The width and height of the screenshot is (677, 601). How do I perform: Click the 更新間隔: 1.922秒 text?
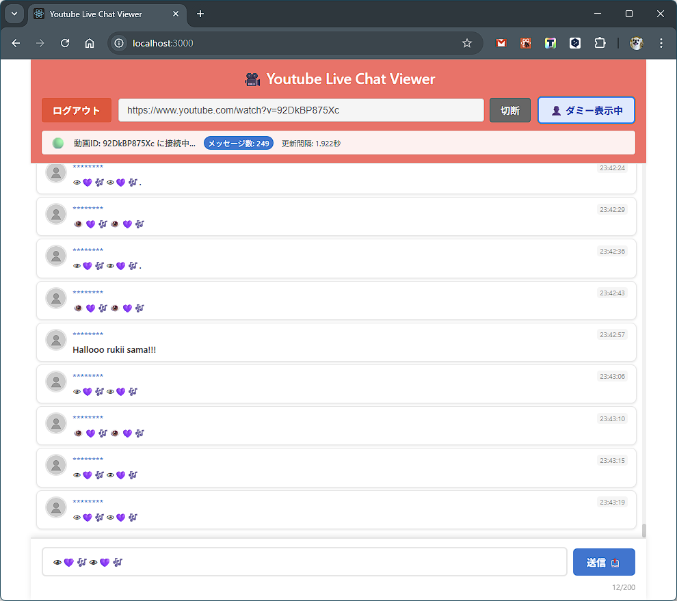tap(311, 144)
